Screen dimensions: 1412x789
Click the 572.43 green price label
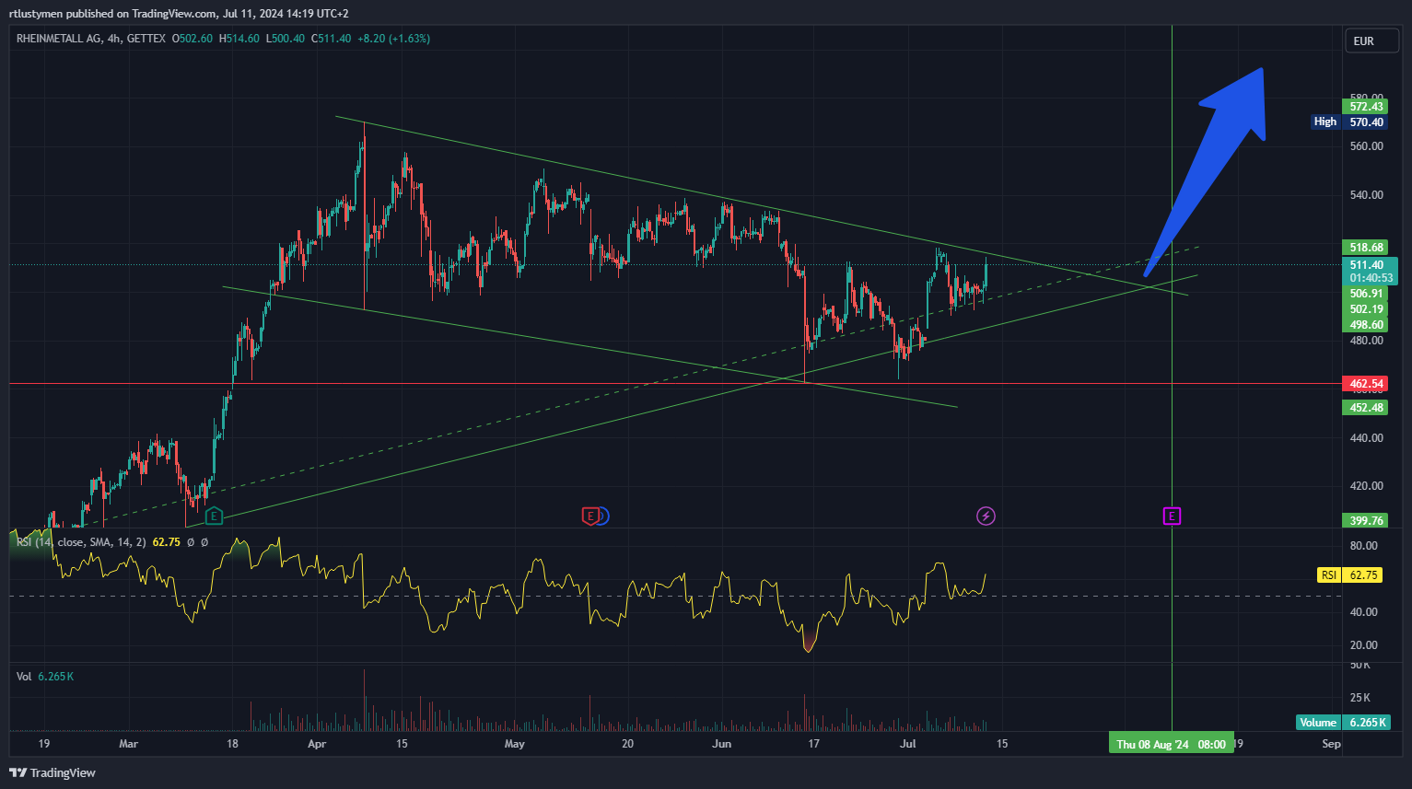tap(1366, 107)
